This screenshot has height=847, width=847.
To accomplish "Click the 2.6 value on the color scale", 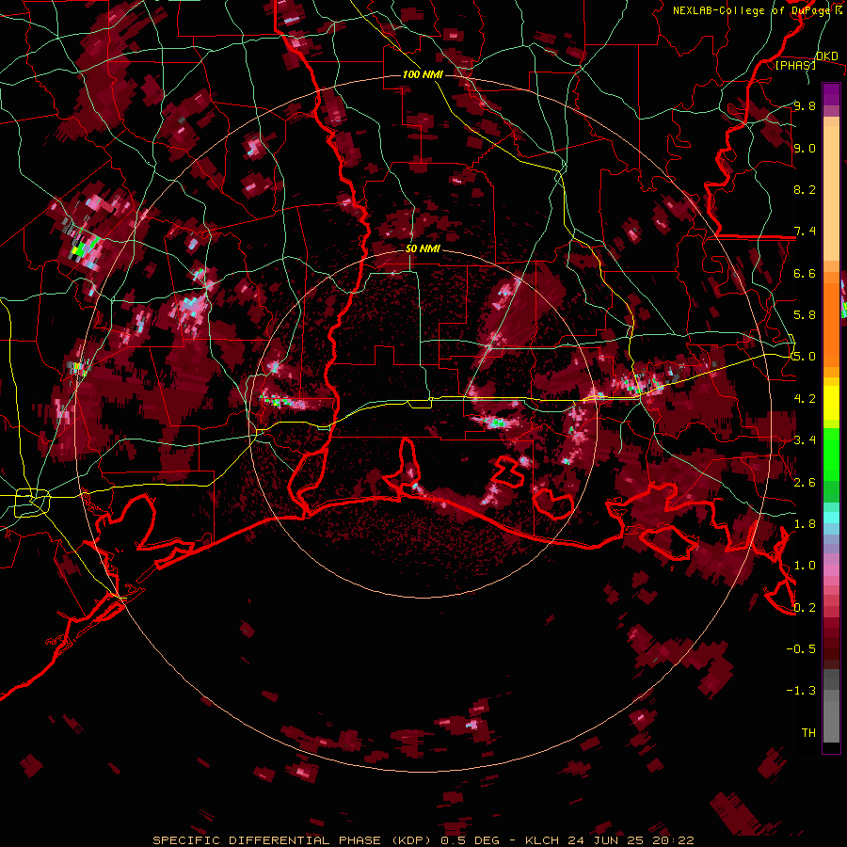I will tap(805, 483).
